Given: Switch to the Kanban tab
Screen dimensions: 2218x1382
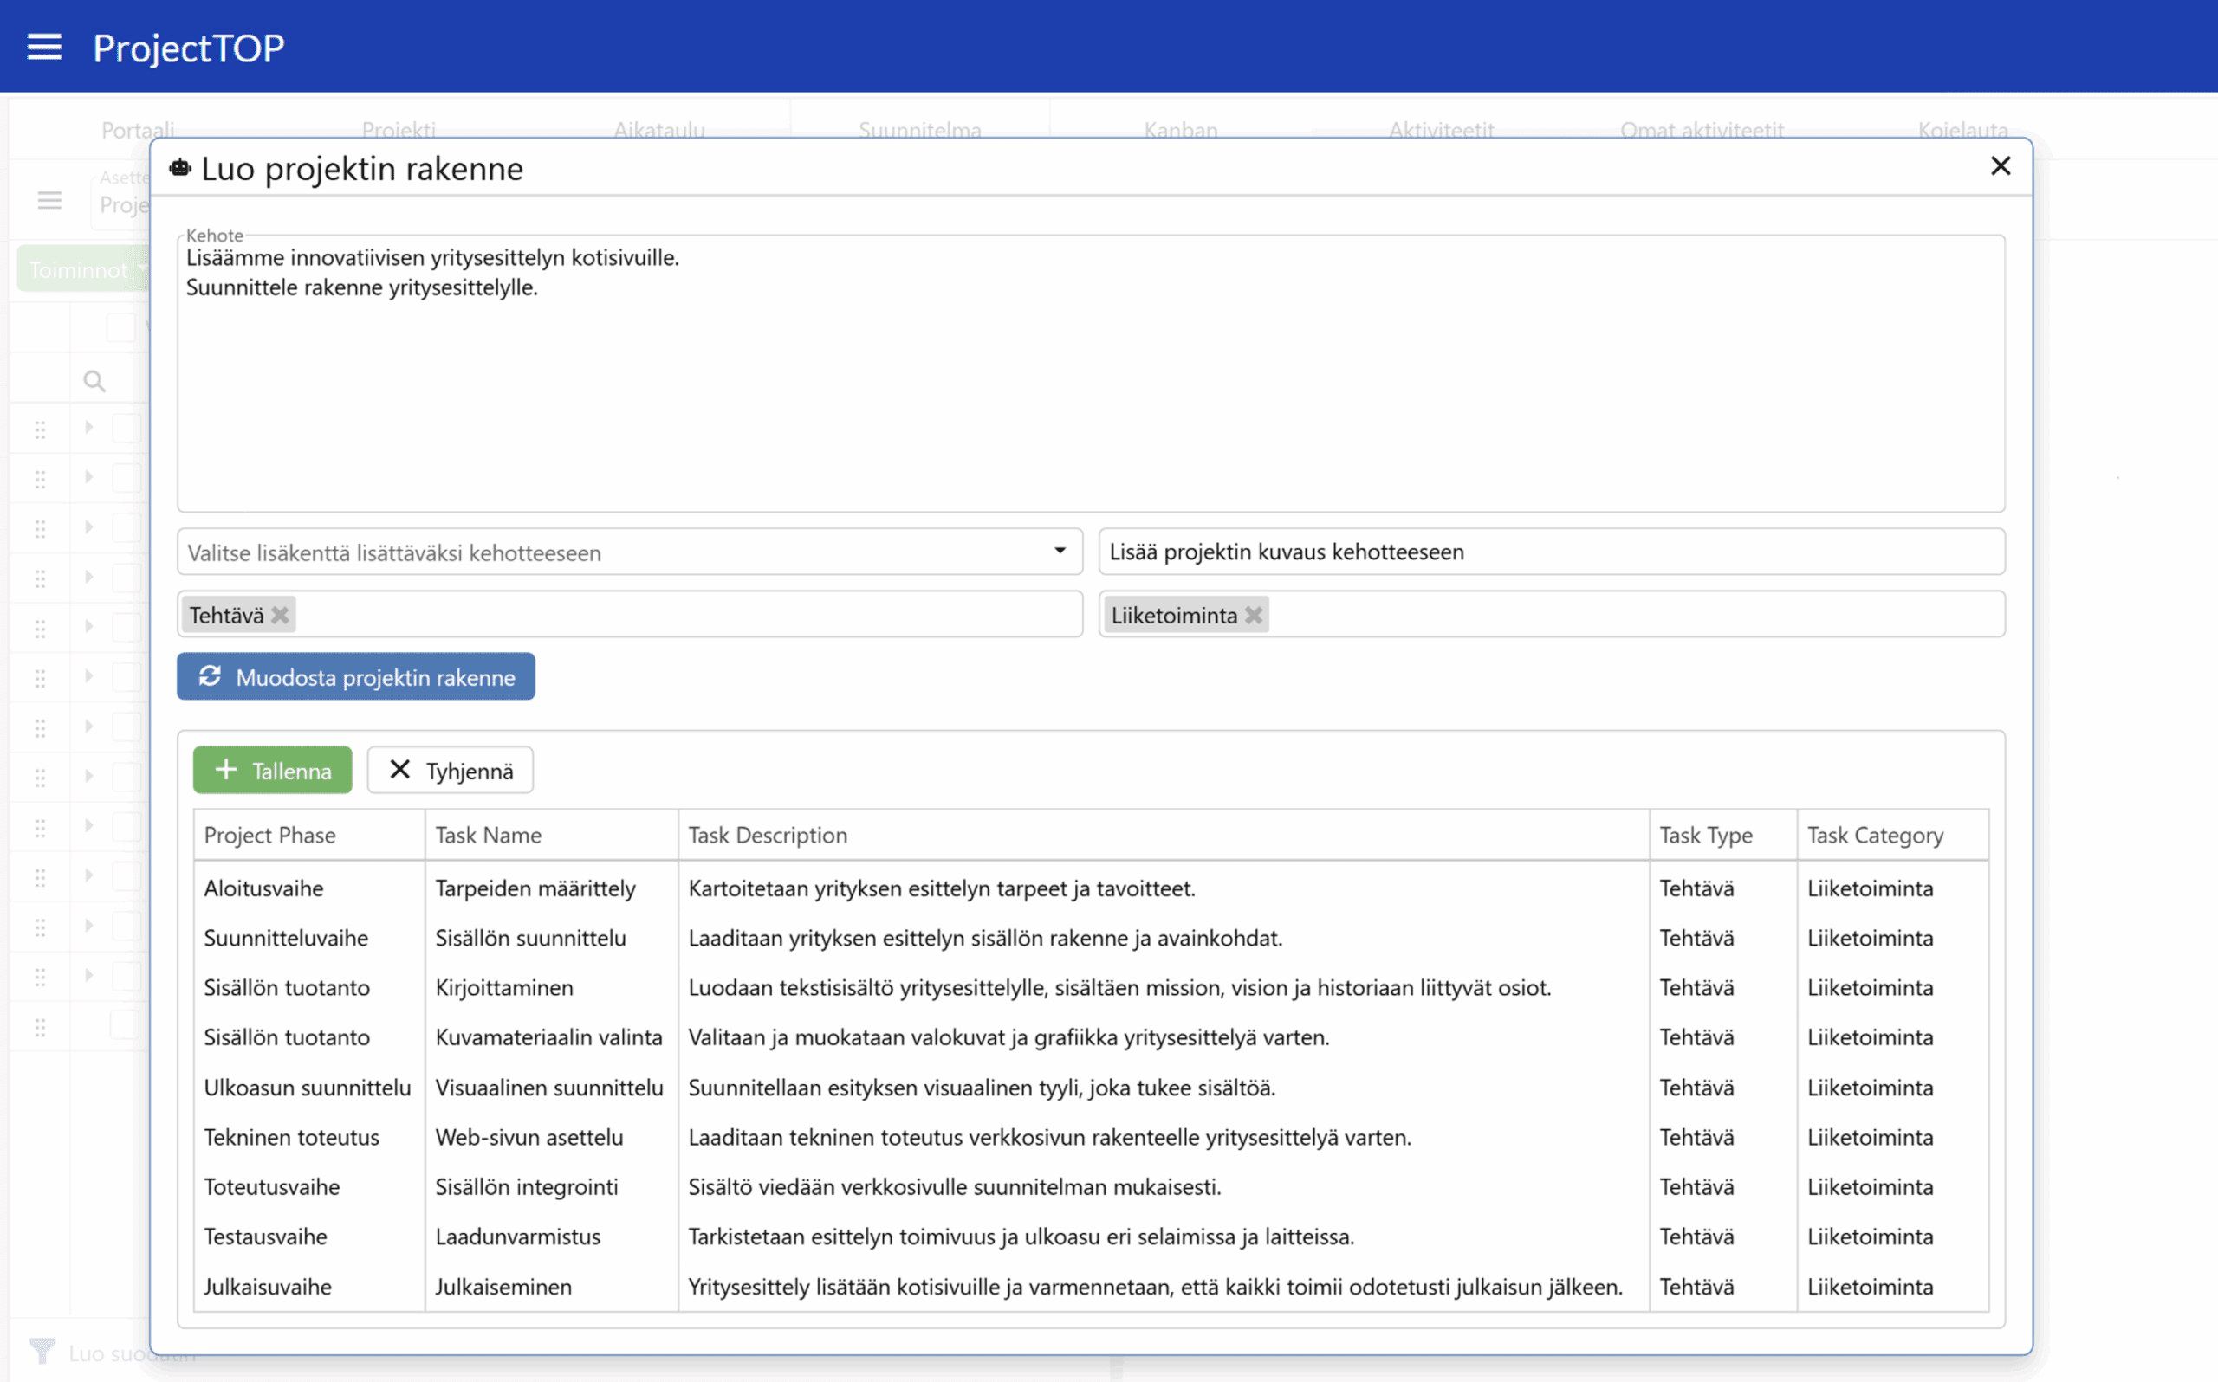Looking at the screenshot, I should pyautogui.click(x=1180, y=130).
